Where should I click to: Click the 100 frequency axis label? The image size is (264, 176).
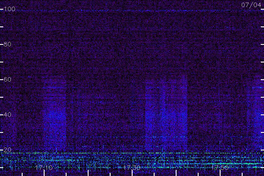coord(10,9)
